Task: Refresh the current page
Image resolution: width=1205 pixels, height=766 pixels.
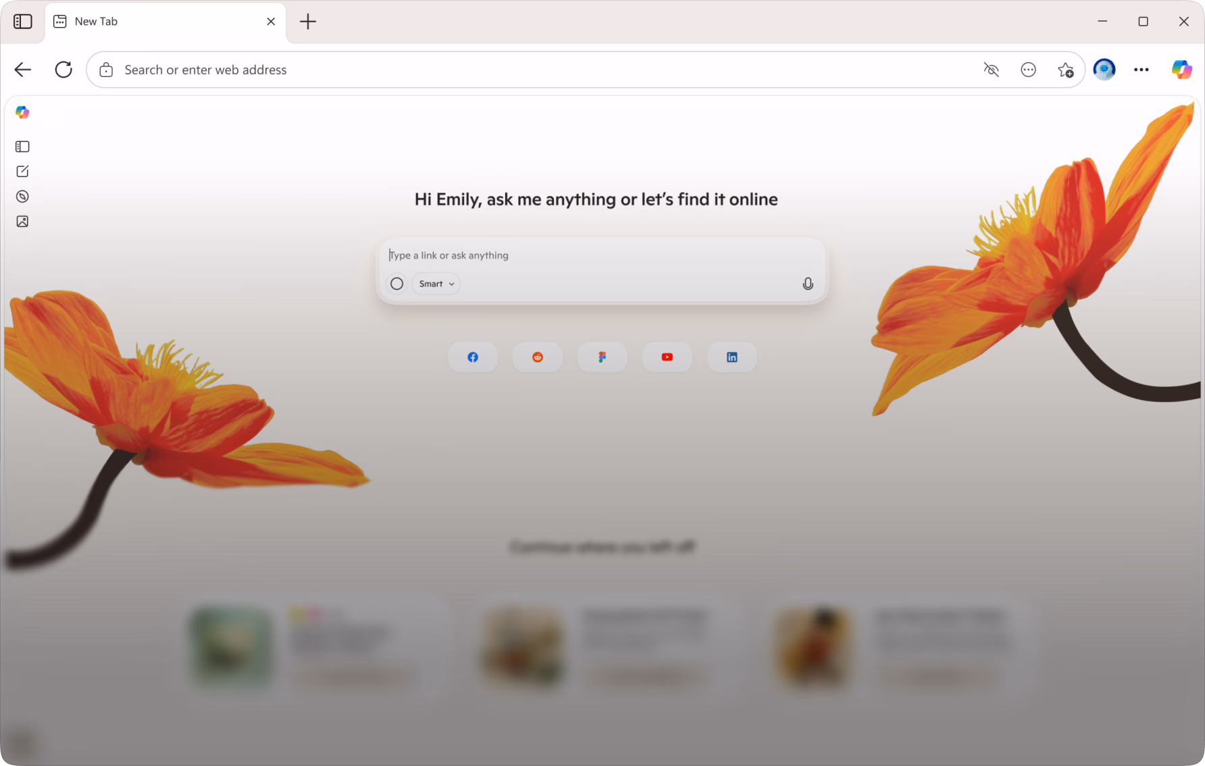Action: (x=63, y=70)
